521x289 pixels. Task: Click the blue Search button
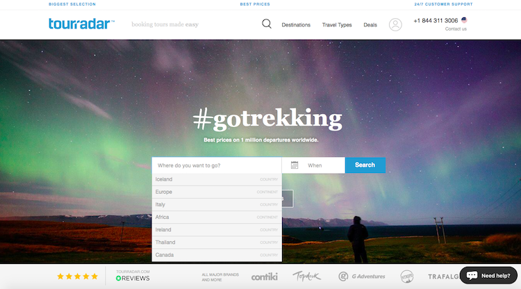[365, 165]
